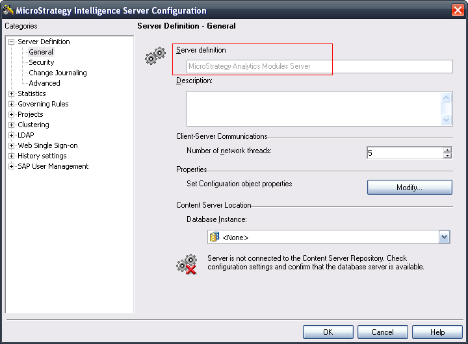This screenshot has width=468, height=344.
Task: Click the OK button
Action: (x=328, y=332)
